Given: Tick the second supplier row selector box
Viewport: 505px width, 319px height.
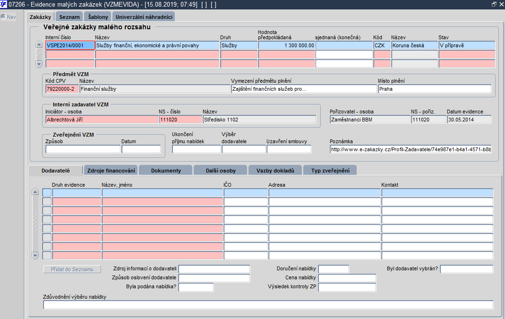Looking at the screenshot, I should point(47,202).
